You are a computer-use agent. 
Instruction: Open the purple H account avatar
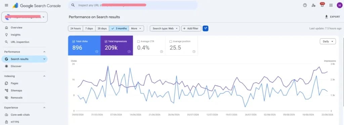click(339, 5)
